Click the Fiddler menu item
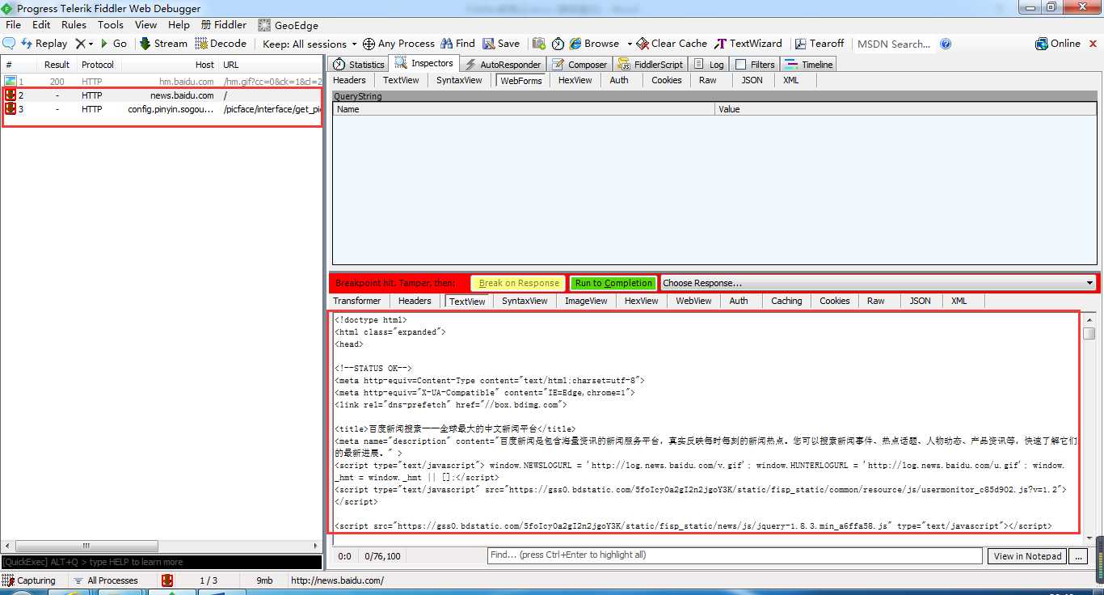Screen dimensions: 1104x595 [x=224, y=25]
